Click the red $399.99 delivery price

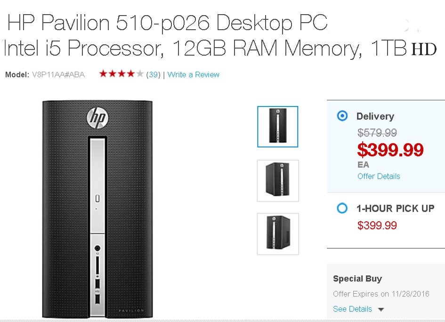coord(390,150)
